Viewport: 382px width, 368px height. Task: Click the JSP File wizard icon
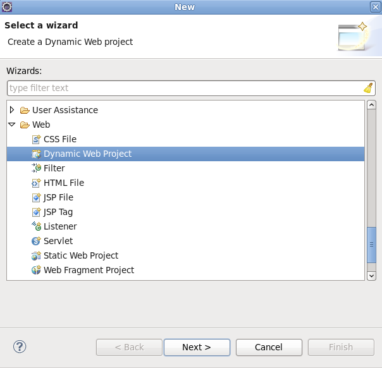[x=36, y=197]
